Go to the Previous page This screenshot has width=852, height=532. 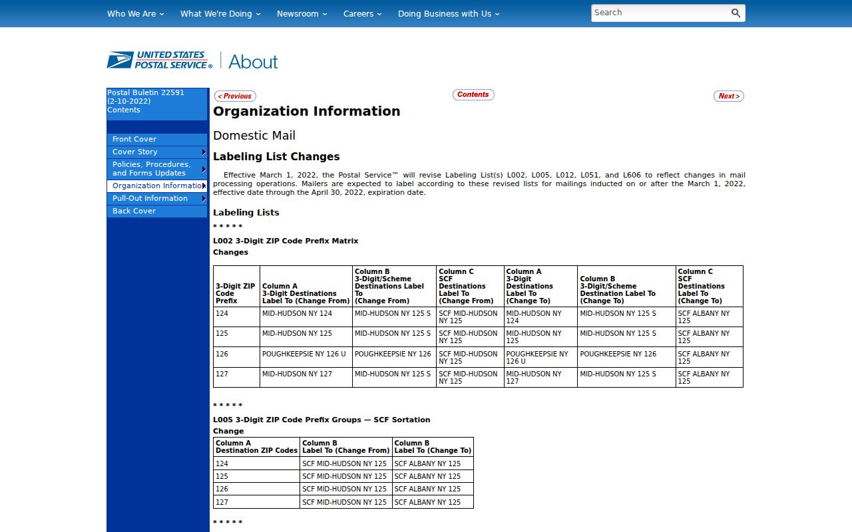click(x=235, y=96)
